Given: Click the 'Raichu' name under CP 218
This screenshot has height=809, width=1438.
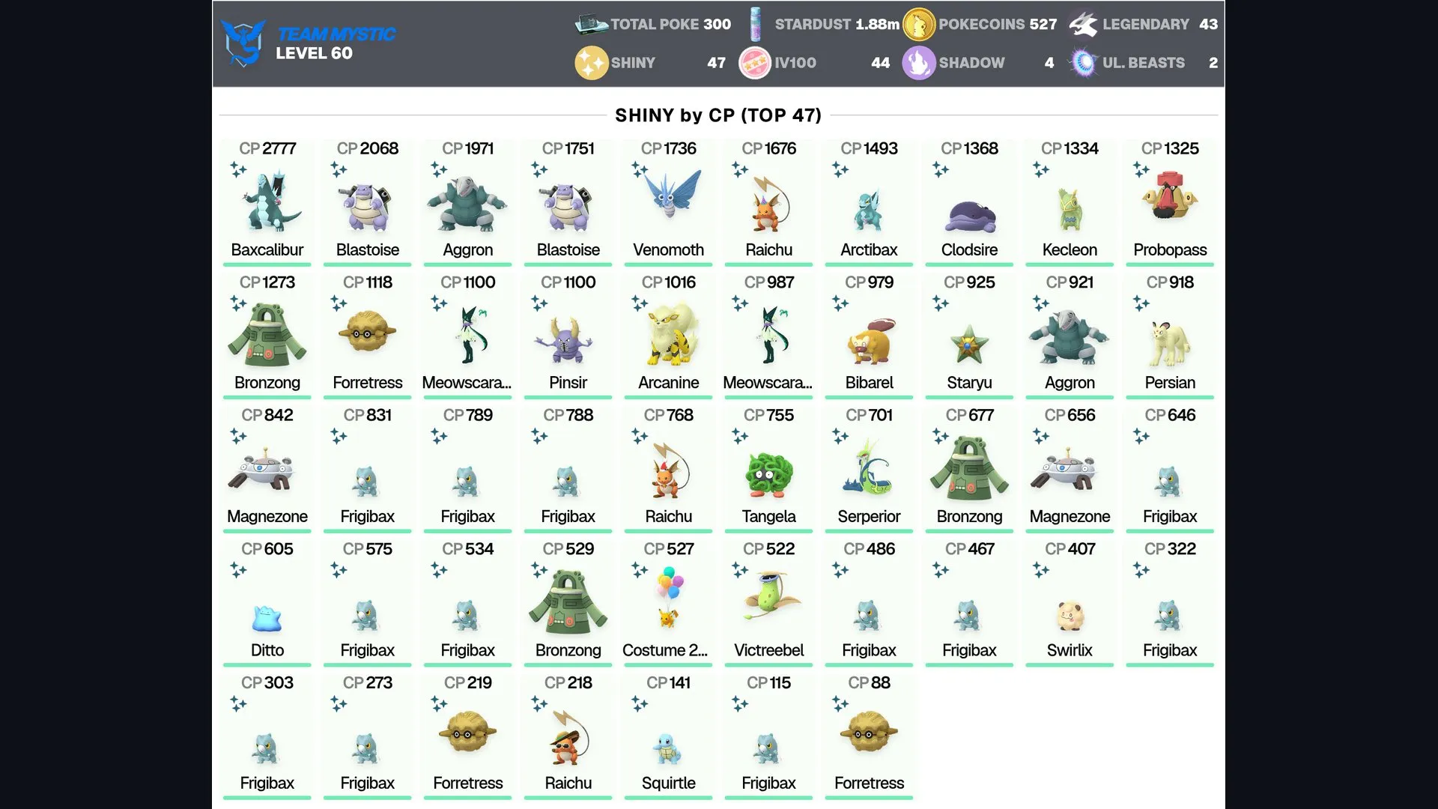Looking at the screenshot, I should 568,783.
